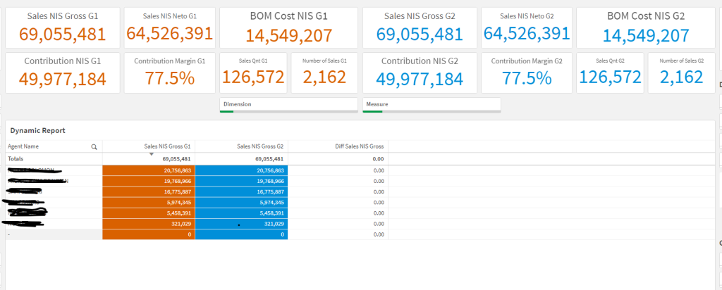Select the Number of Sales G1 KPI card
This screenshot has height=290, width=722.
[324, 72]
